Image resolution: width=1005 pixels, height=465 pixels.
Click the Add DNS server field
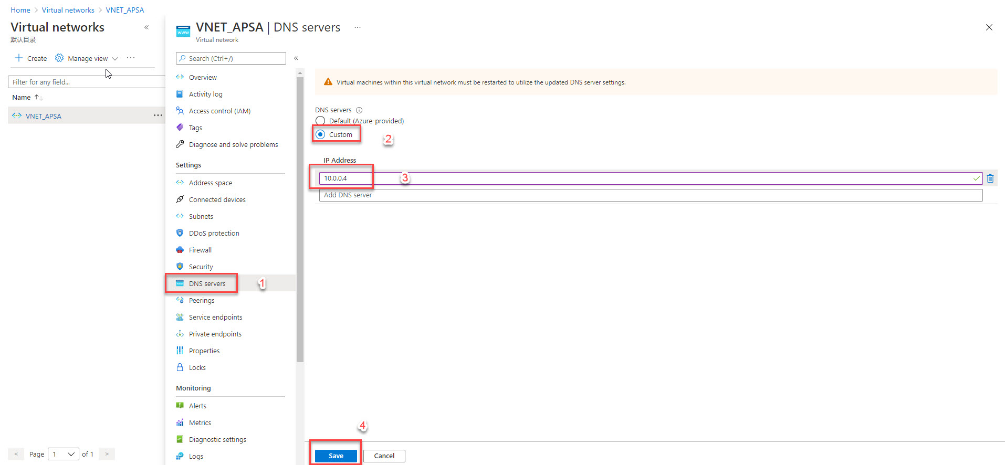[x=650, y=195]
